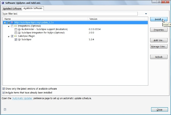Select Subclipse Integration for Mylyn row
Viewport: 171px width, 115px height.
43,33
